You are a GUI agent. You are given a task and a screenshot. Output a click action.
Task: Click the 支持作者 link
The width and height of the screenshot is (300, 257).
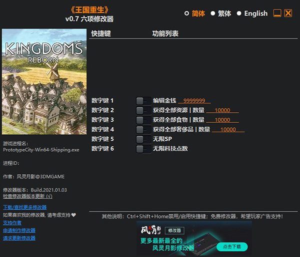(12, 223)
